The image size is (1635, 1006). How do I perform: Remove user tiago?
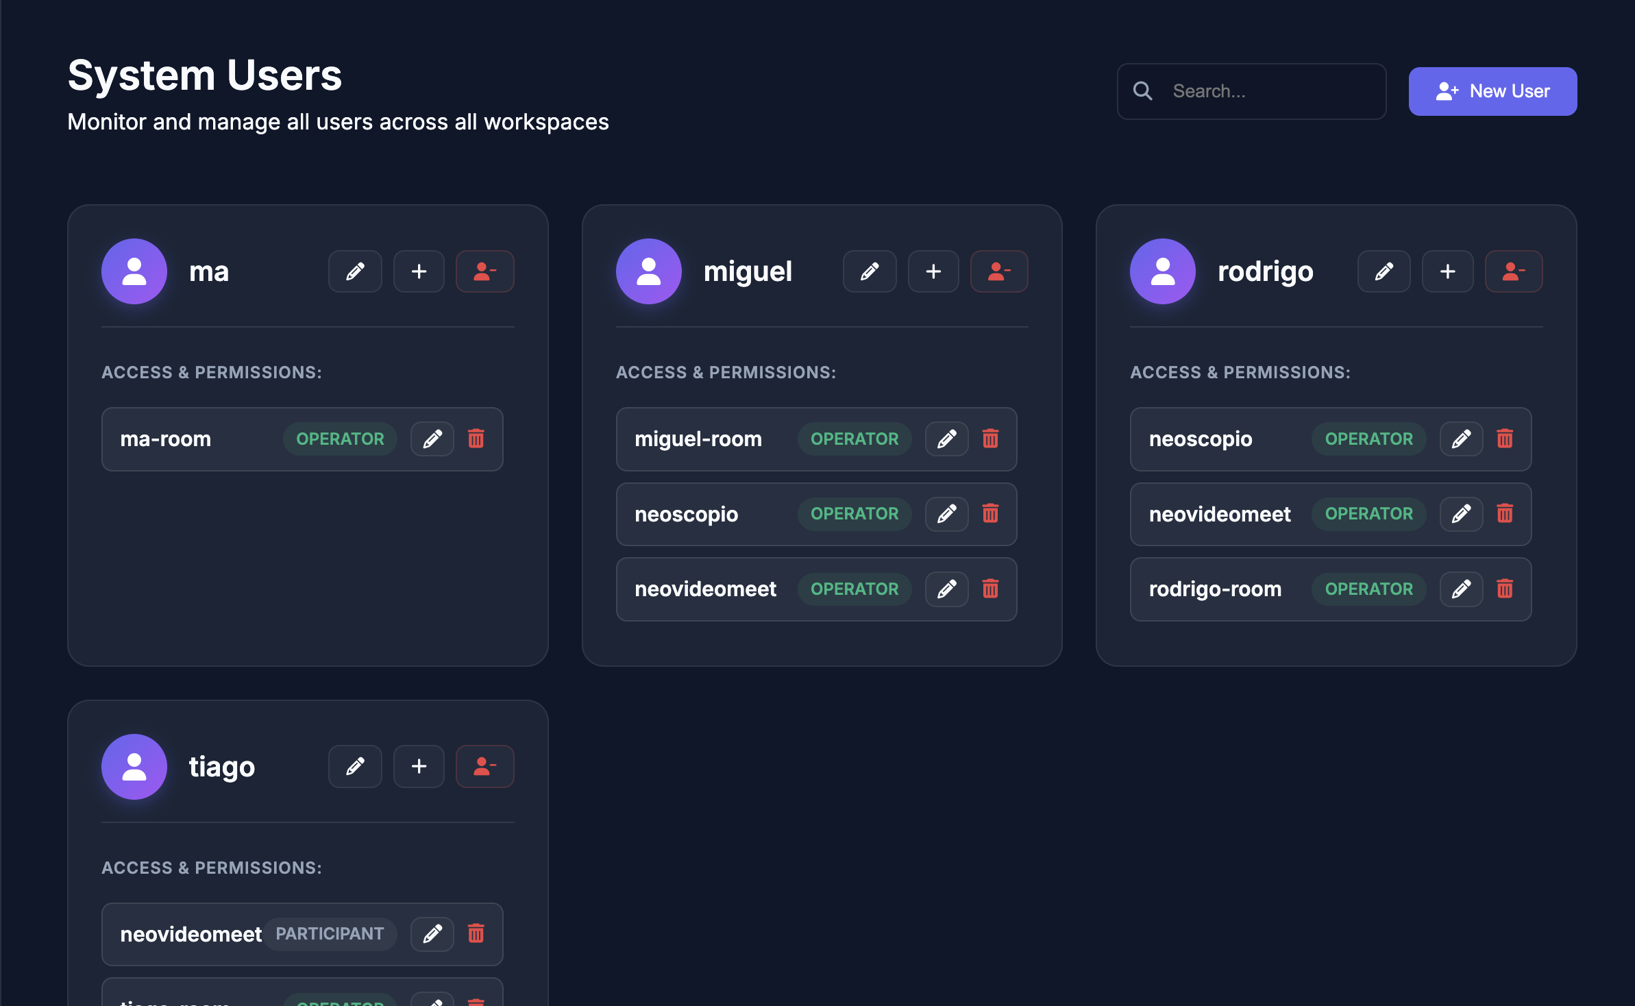coord(485,766)
